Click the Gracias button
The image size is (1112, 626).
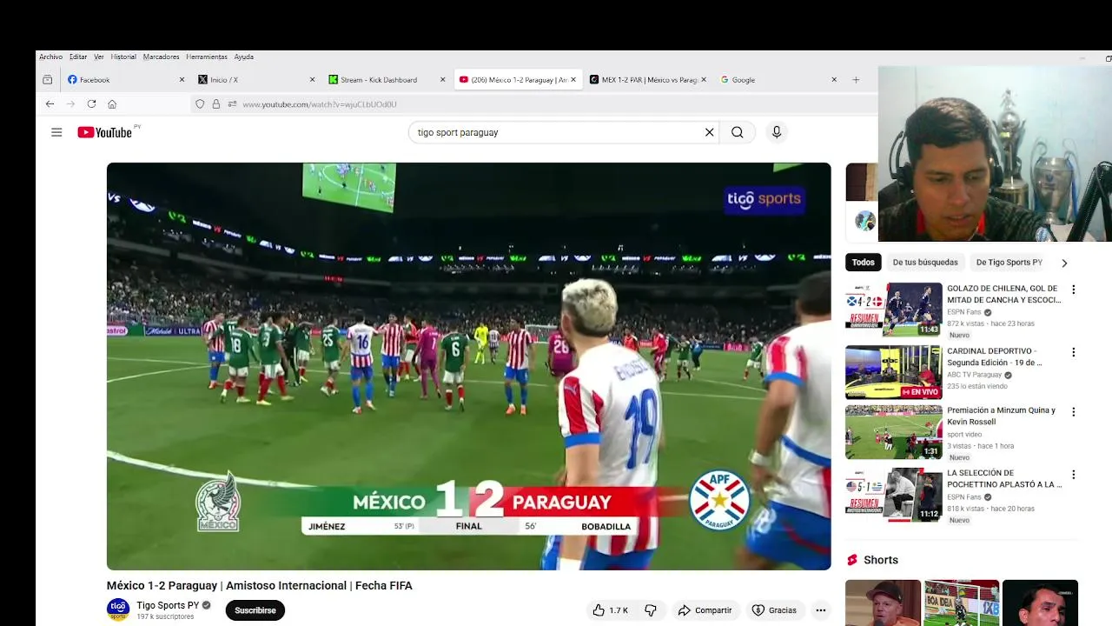click(774, 610)
